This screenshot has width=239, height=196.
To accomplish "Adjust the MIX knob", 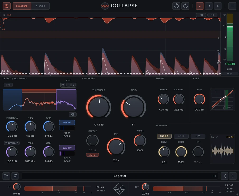I will (x=116, y=146).
